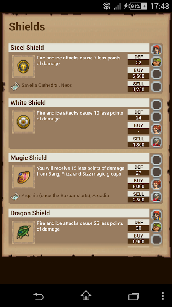Image resolution: width=172 pixels, height=307 pixels.
Task: Tap empty character slot beside White Shield title
Action: tap(157, 104)
